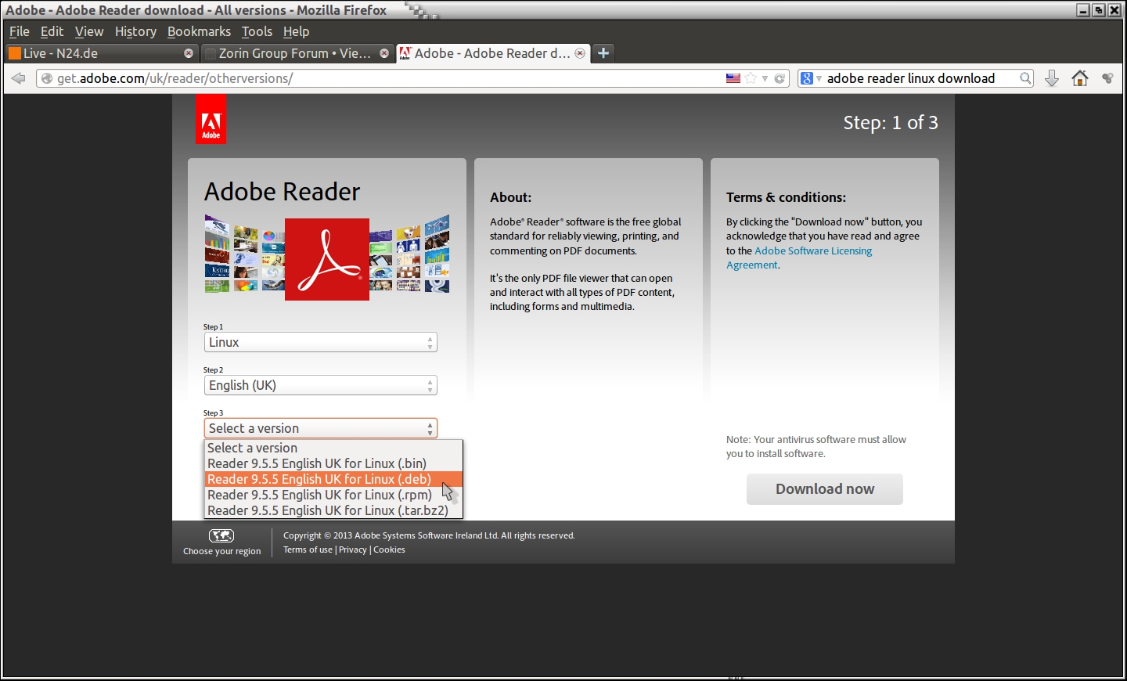Close the Zorin Group Forum tab
Screen dimensions: 1127x681
pyautogui.click(x=384, y=53)
